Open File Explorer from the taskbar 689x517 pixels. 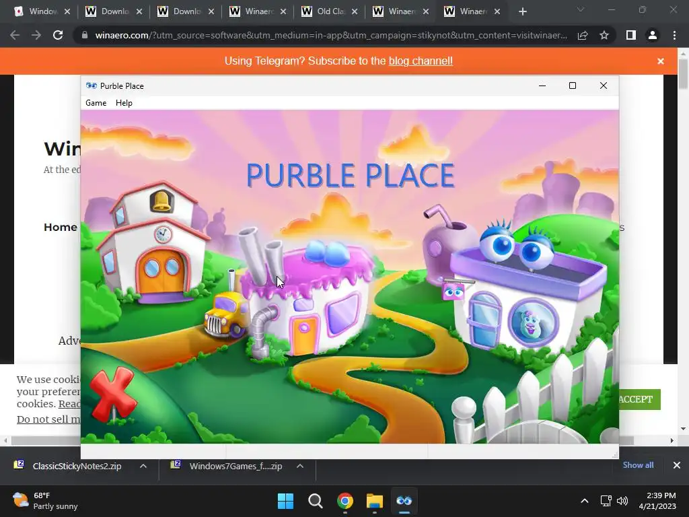375,501
